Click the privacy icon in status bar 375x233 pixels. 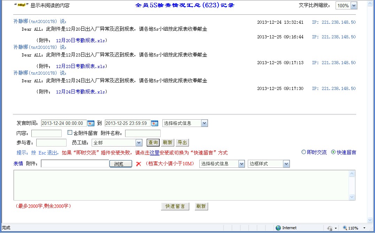pyautogui.click(x=330, y=228)
